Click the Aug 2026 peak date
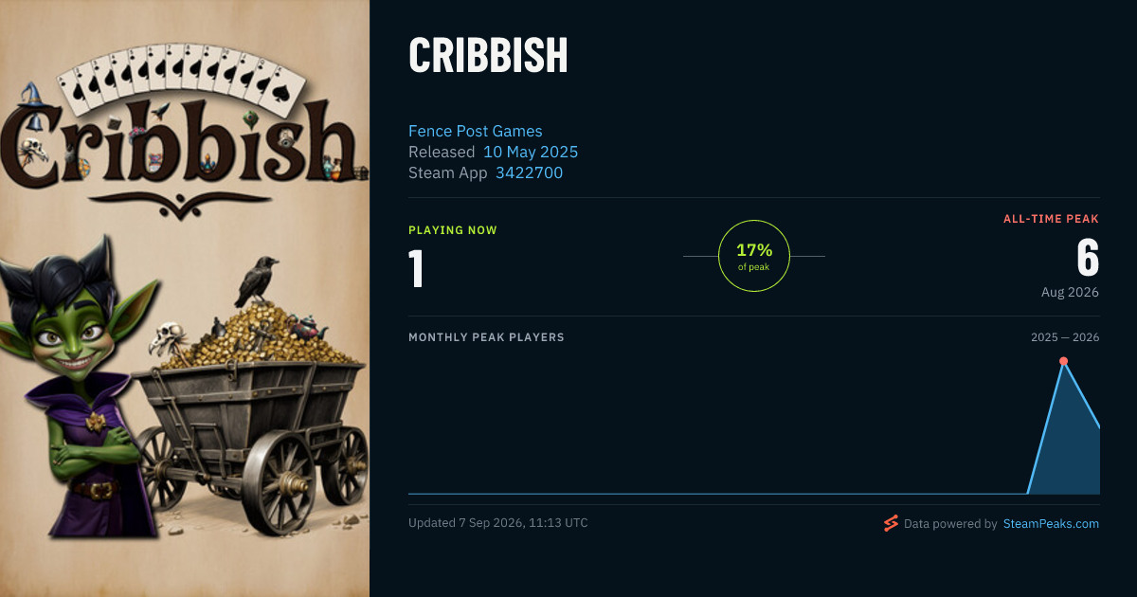Viewport: 1137px width, 597px height. [1070, 292]
